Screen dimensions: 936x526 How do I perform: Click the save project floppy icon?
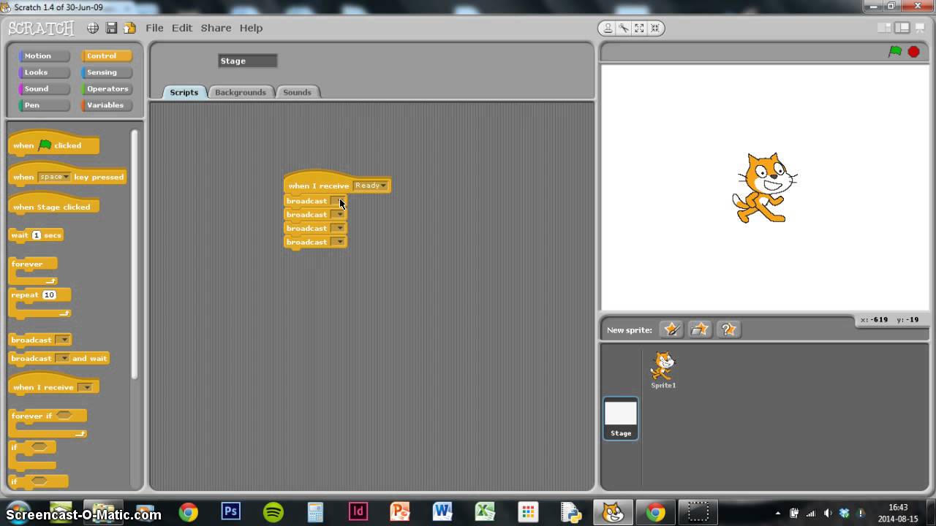pyautogui.click(x=111, y=28)
